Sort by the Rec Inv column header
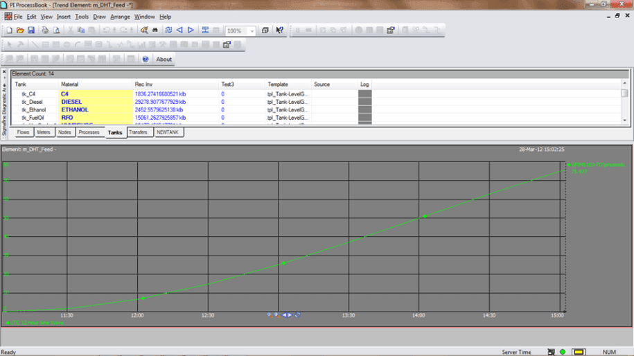The image size is (634, 356). click(x=175, y=84)
